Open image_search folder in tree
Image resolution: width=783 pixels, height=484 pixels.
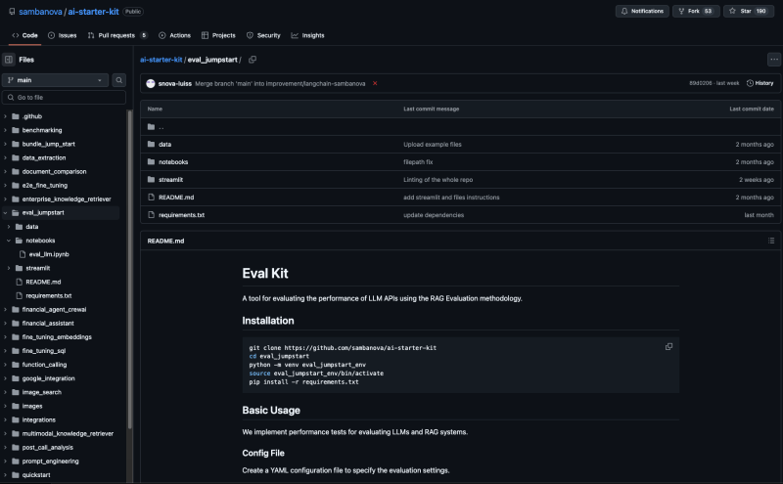(x=41, y=392)
